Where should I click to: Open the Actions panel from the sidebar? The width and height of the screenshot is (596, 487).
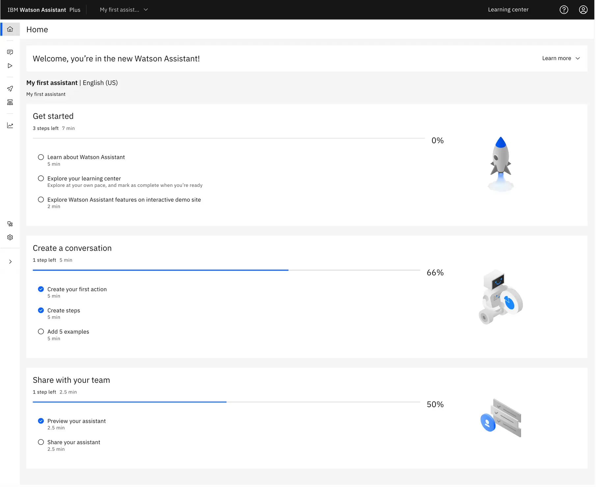tap(10, 52)
